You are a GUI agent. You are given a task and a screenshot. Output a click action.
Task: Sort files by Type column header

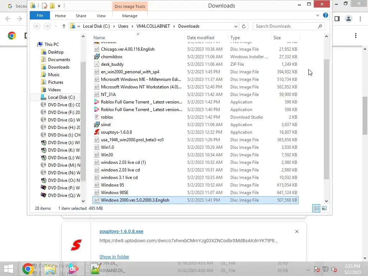[x=235, y=37]
